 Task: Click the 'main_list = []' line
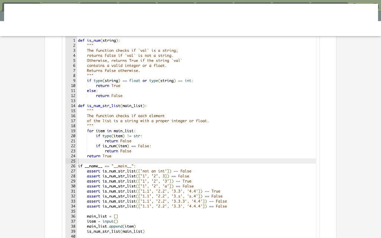pyautogui.click(x=102, y=216)
